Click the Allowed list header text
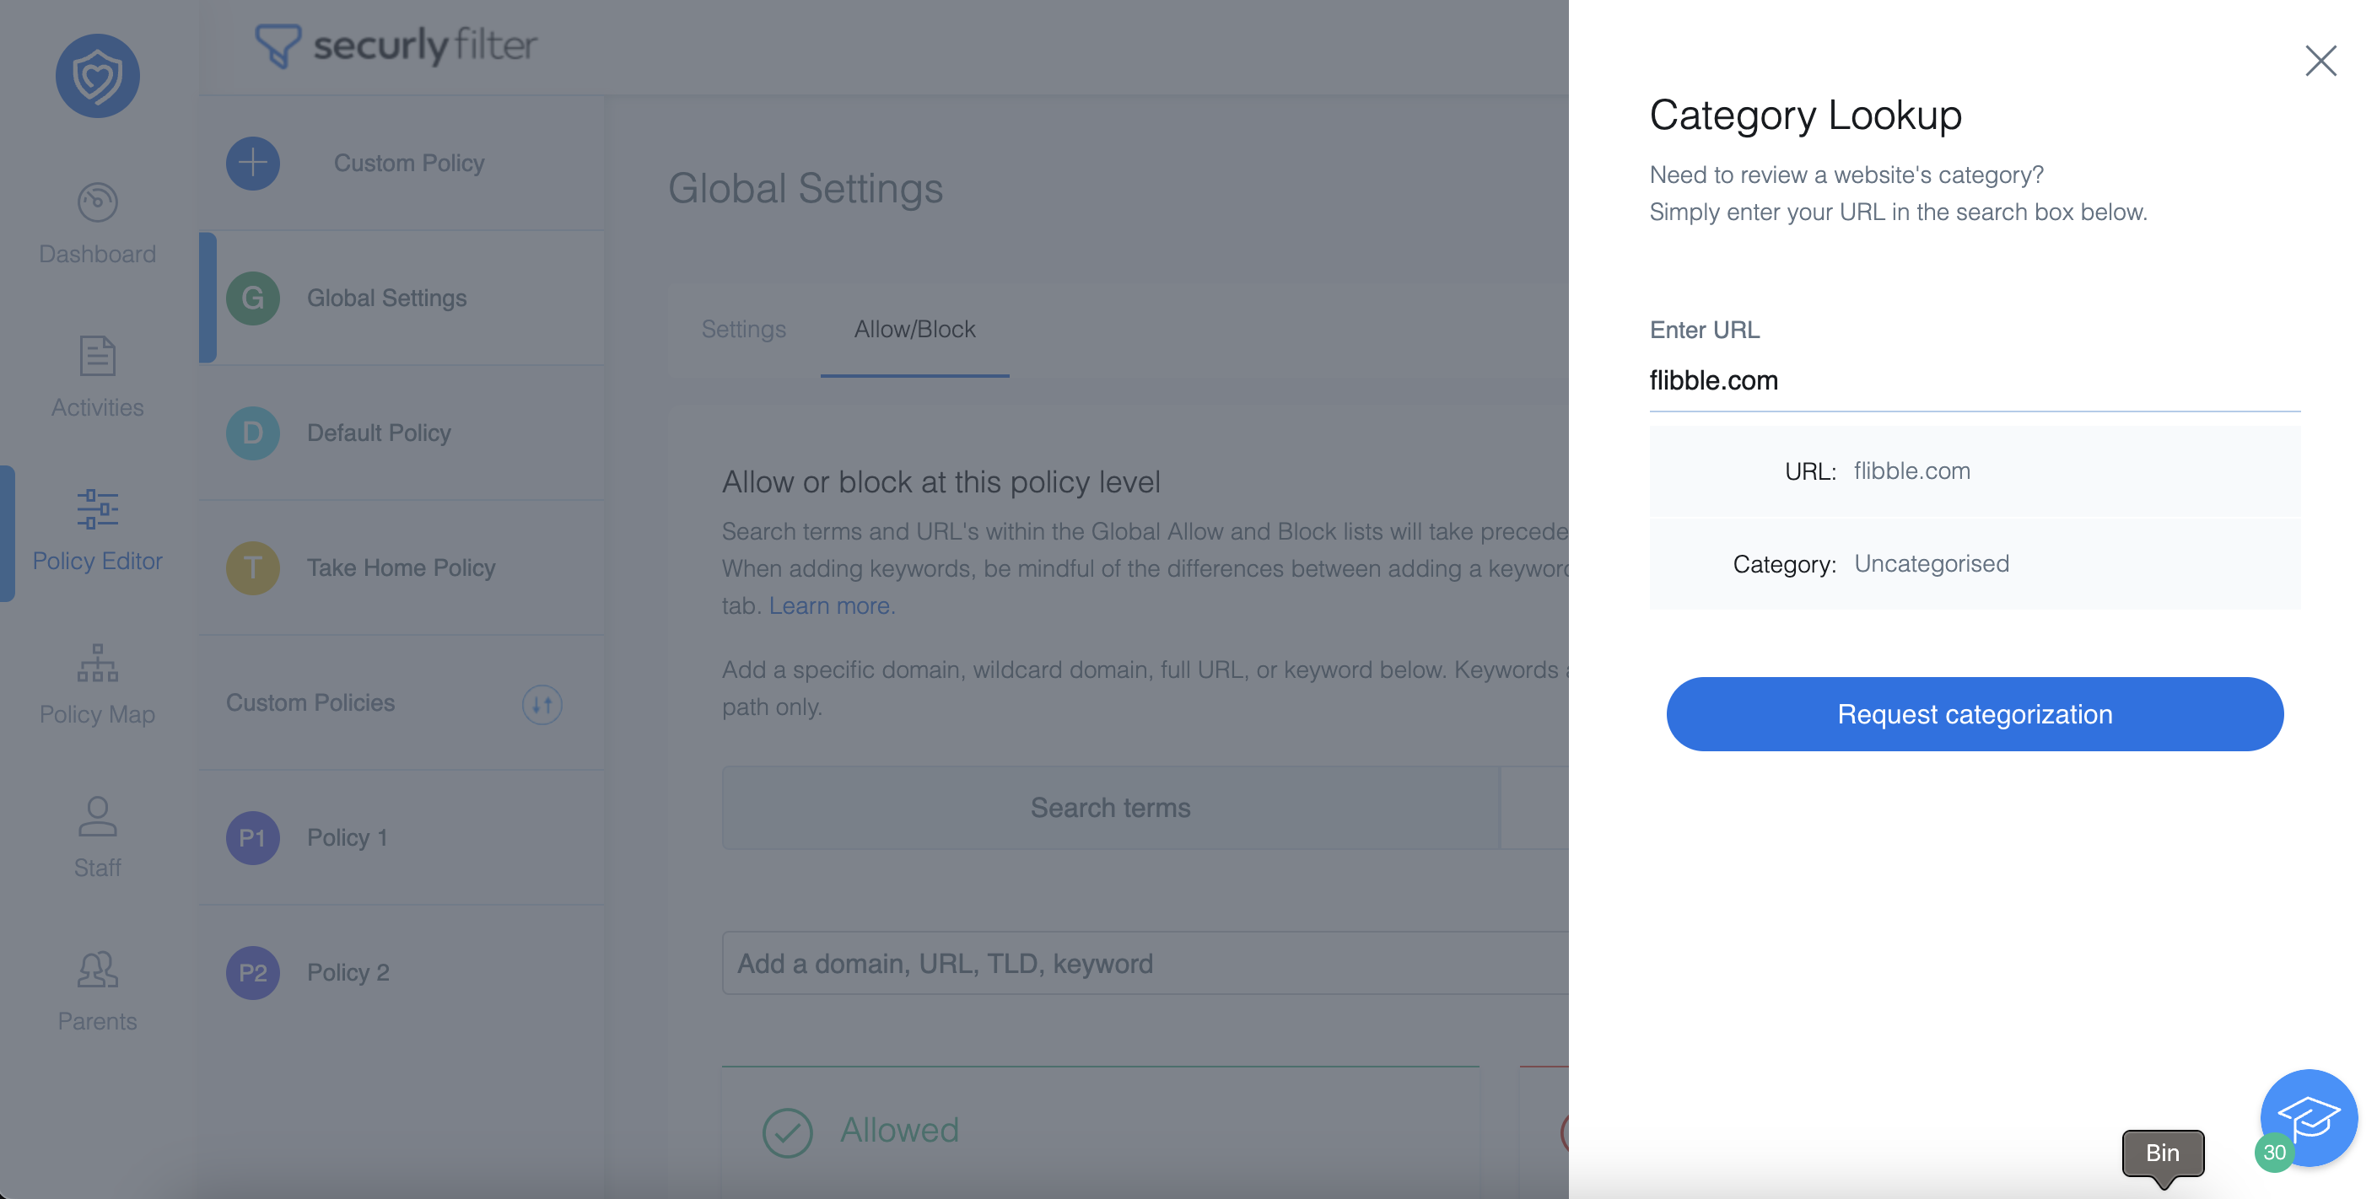This screenshot has width=2377, height=1199. (900, 1130)
